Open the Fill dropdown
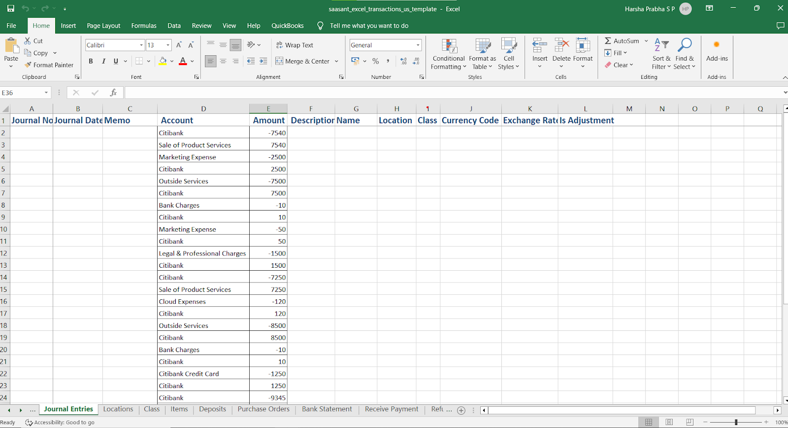Image resolution: width=788 pixels, height=428 pixels. (x=616, y=53)
